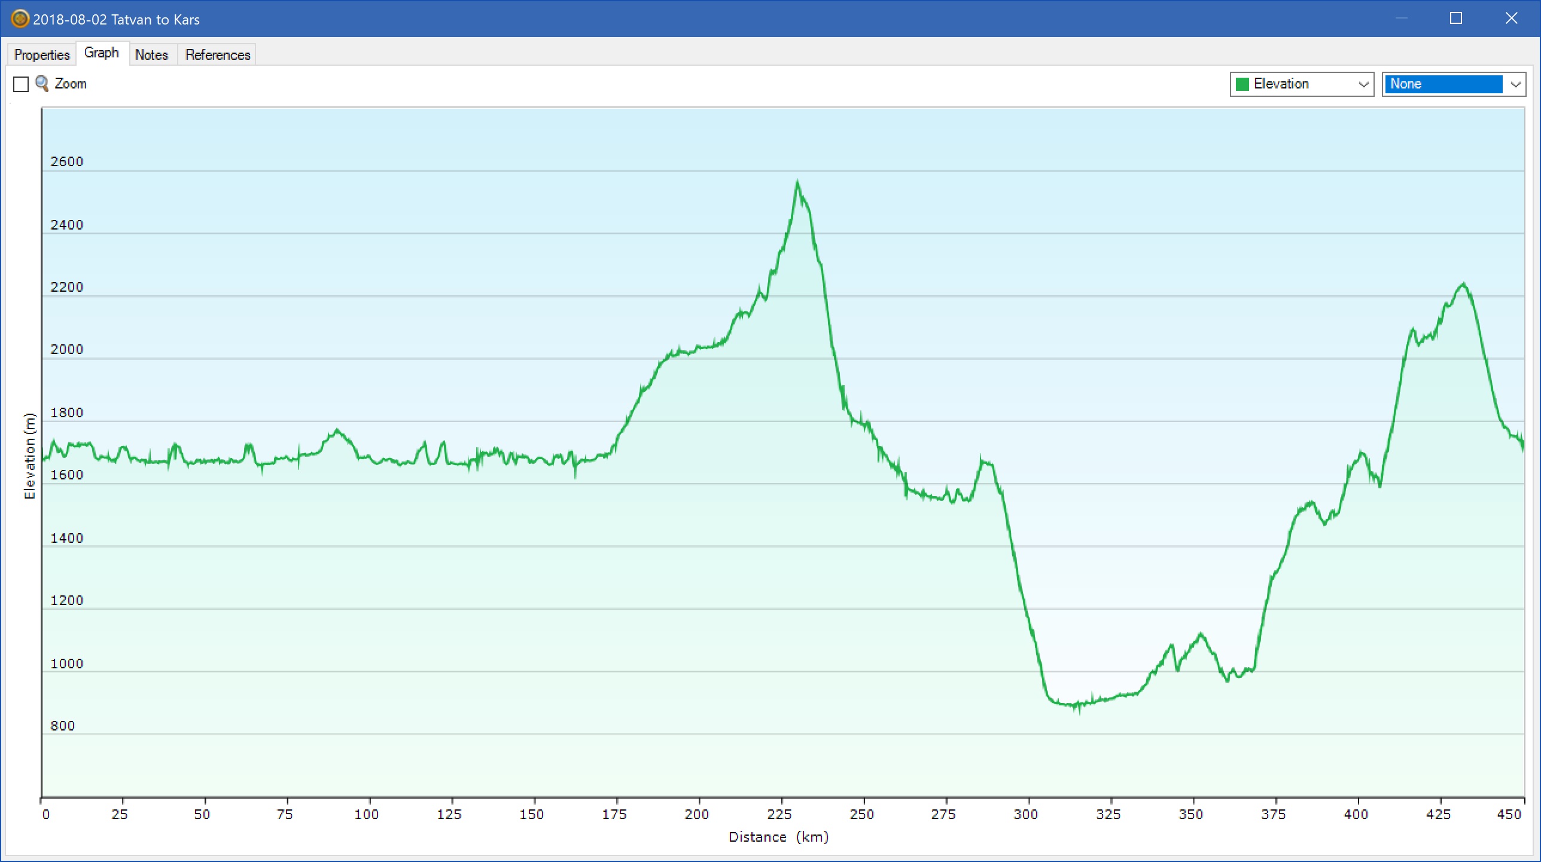Screen dimensions: 1541x862
Task: Enable the Zoom checkbox
Action: coord(21,84)
